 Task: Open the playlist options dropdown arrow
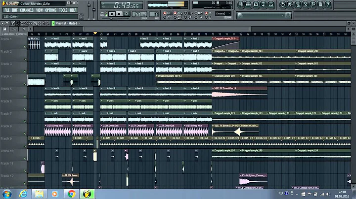(x=2, y=23)
